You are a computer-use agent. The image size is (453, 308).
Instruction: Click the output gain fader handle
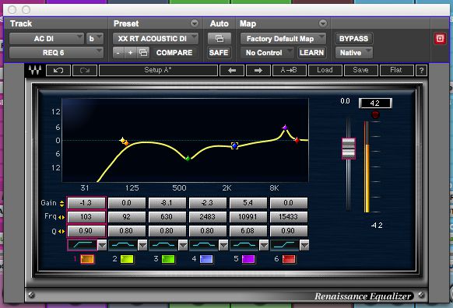tap(349, 149)
